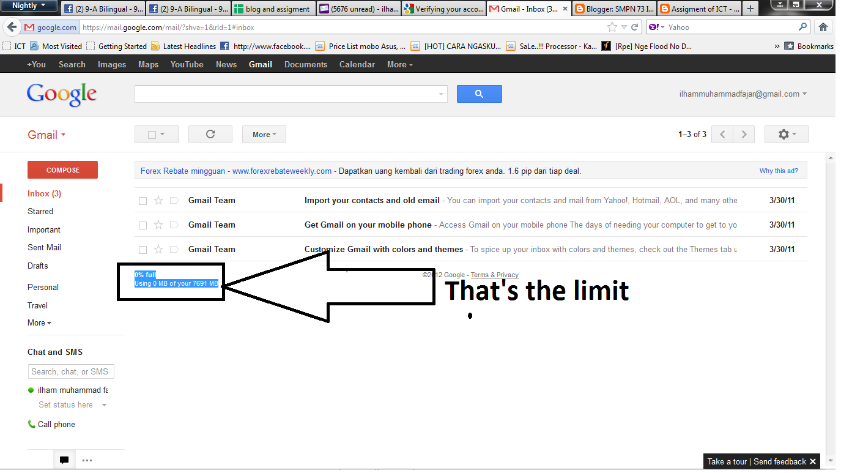Show more bookmarks chevron
Image resolution: width=841 pixels, height=473 pixels.
tap(777, 46)
